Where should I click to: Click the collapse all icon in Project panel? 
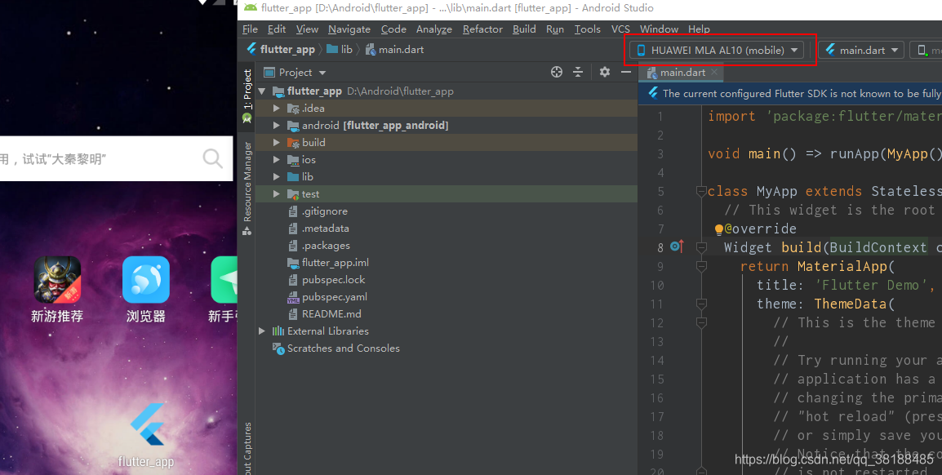point(578,72)
